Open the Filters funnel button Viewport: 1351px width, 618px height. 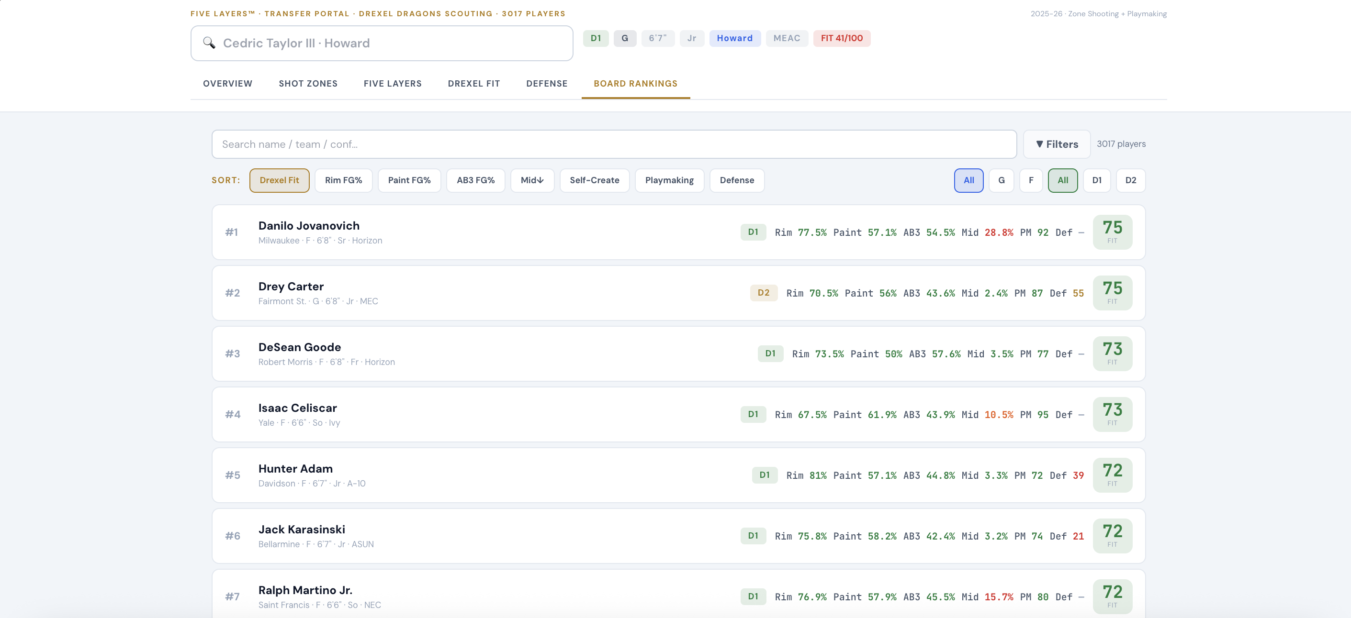(1056, 144)
